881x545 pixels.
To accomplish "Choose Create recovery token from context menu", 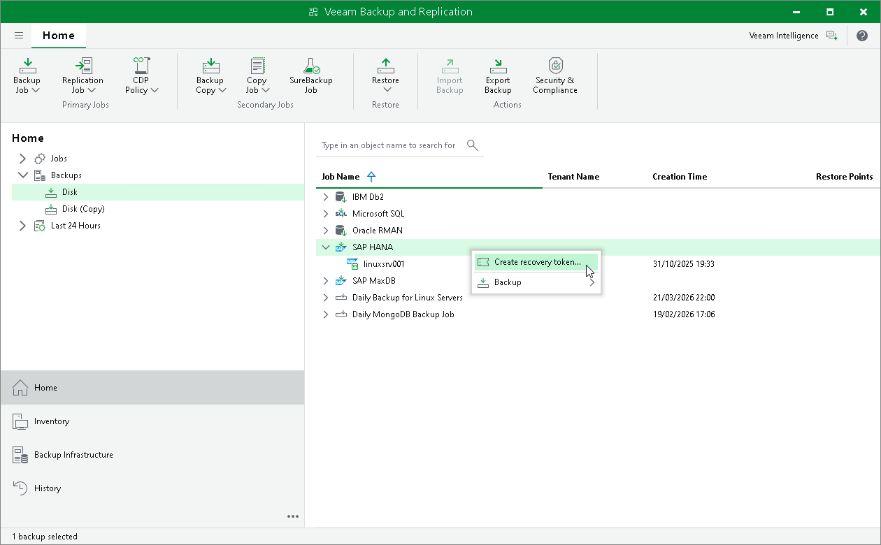I will [x=536, y=262].
